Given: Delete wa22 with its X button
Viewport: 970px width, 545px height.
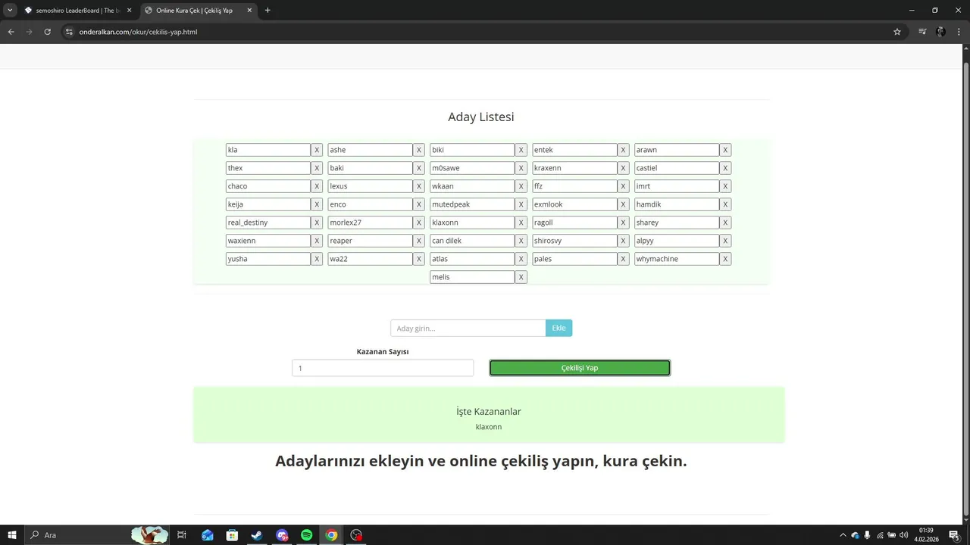Looking at the screenshot, I should point(418,259).
